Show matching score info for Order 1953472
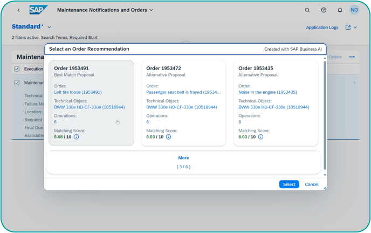 point(168,137)
